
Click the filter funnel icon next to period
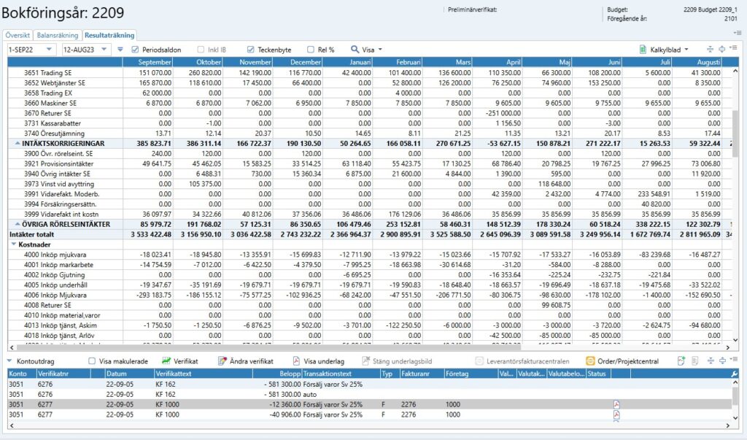(x=120, y=50)
